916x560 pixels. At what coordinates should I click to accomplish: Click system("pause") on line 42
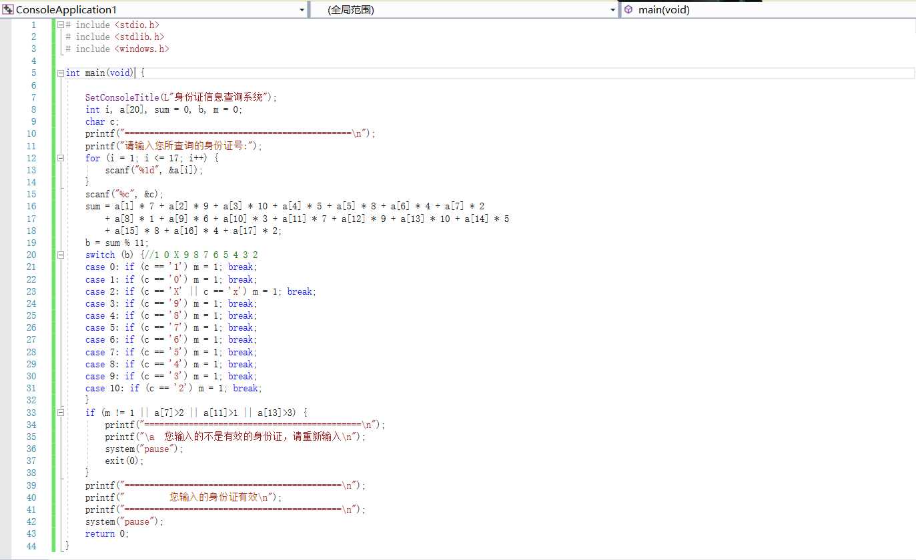coord(124,521)
